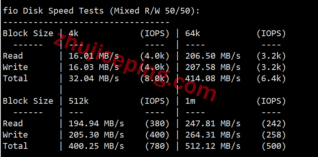Select the 512k read speed 194.94 MB/s
Screen dimensions: 318x157
coord(96,124)
